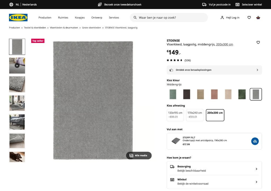Click the (506) review count
Image resolution: width=271 pixels, height=191 pixels.
pos(188,60)
